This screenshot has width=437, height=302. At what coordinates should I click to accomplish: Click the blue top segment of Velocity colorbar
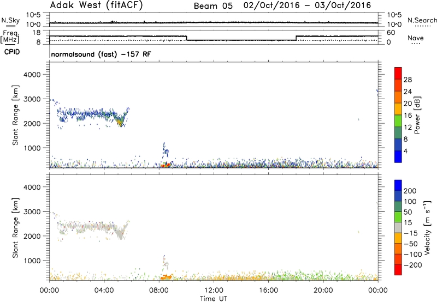click(398, 185)
